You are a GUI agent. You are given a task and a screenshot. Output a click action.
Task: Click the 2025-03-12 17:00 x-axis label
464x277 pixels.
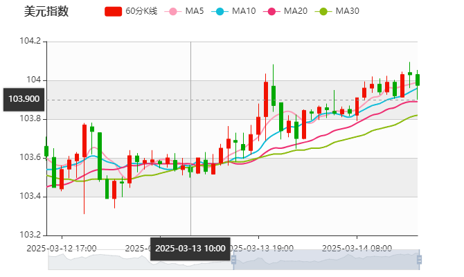tap(61, 247)
